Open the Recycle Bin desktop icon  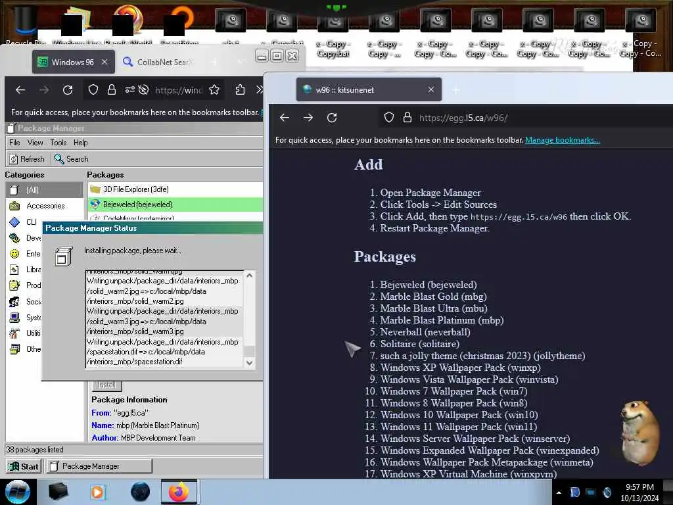click(x=24, y=24)
